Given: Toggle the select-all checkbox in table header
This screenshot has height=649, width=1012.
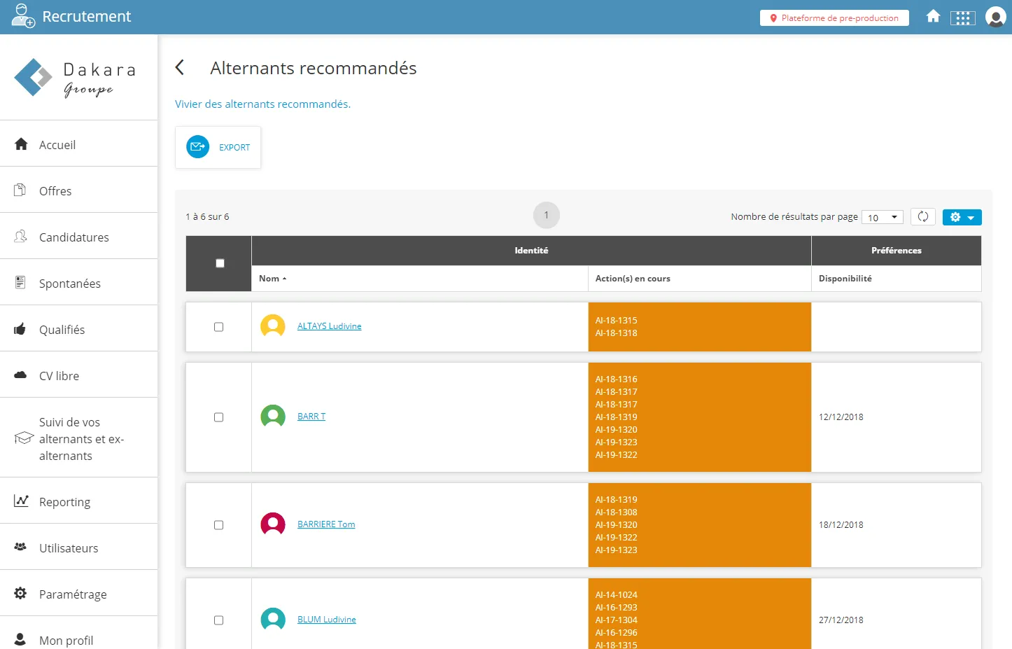Looking at the screenshot, I should [x=220, y=263].
